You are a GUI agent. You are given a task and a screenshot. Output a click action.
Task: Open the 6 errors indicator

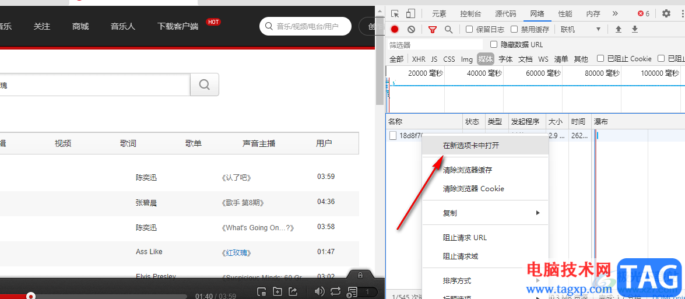tap(644, 13)
